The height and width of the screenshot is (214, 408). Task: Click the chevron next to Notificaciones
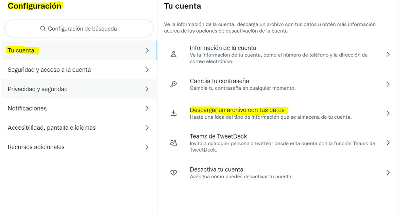coord(147,108)
